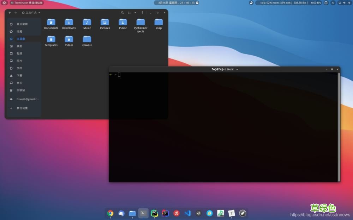Open Typora from the dock
Image resolution: width=353 pixels, height=220 pixels.
click(x=231, y=213)
